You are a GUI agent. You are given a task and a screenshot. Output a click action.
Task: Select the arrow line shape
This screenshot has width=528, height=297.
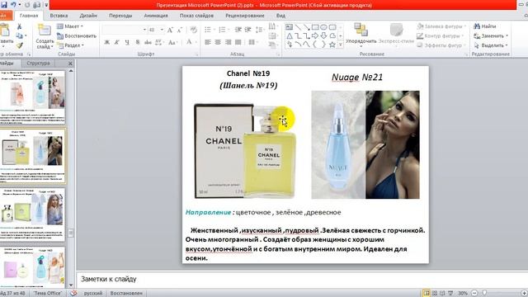pos(306,27)
